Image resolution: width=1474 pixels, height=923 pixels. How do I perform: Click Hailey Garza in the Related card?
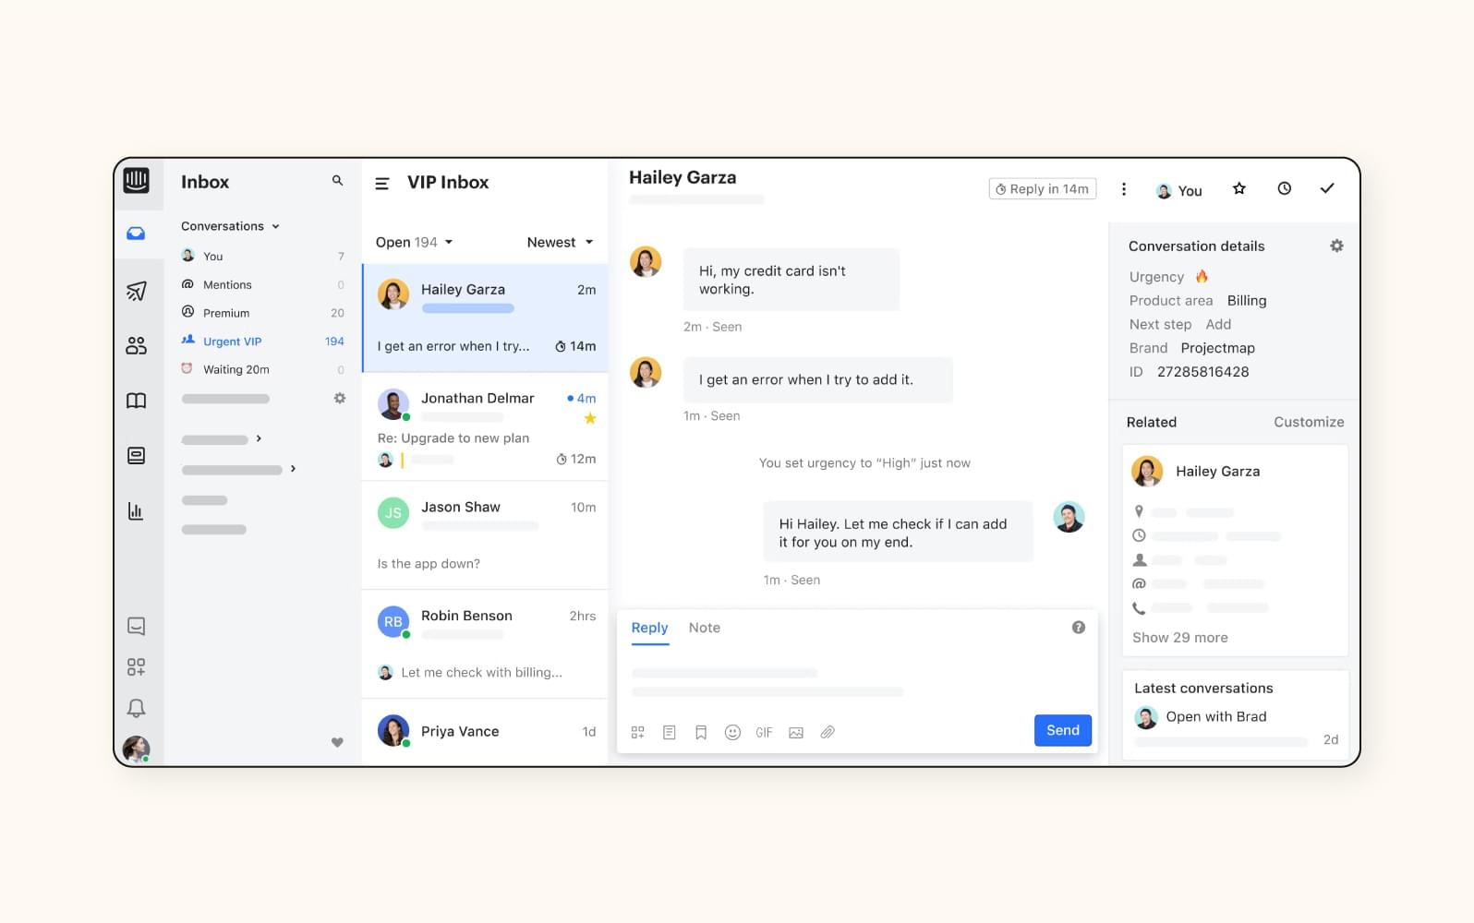[x=1217, y=472]
